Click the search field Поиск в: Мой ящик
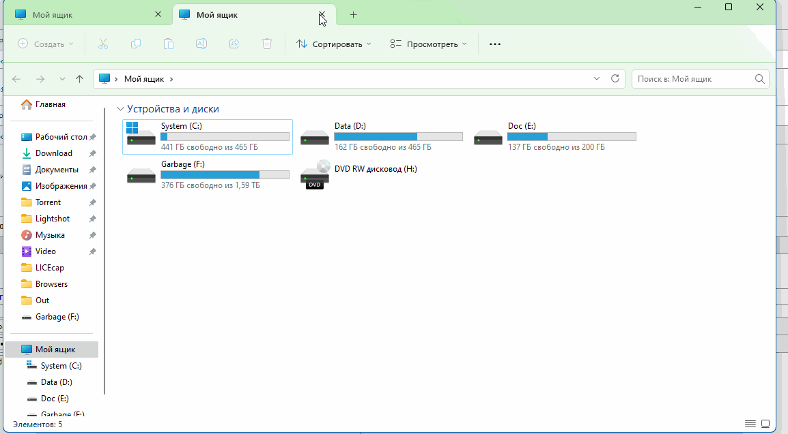The image size is (788, 434). click(x=693, y=79)
